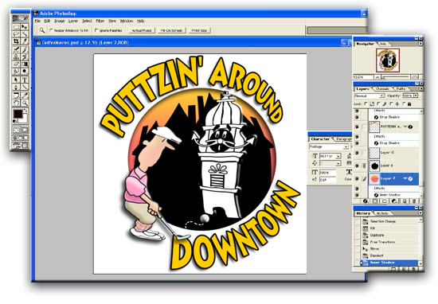Click the Navigator zoom slider

tap(396, 77)
